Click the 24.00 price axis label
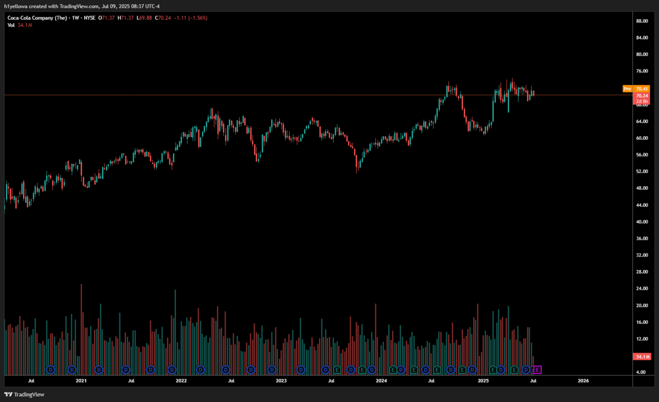Image resolution: width=659 pixels, height=402 pixels. (642, 289)
